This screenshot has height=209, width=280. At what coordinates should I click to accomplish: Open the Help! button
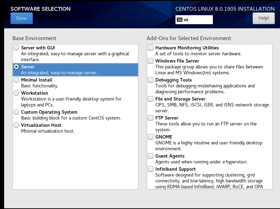coord(264,18)
